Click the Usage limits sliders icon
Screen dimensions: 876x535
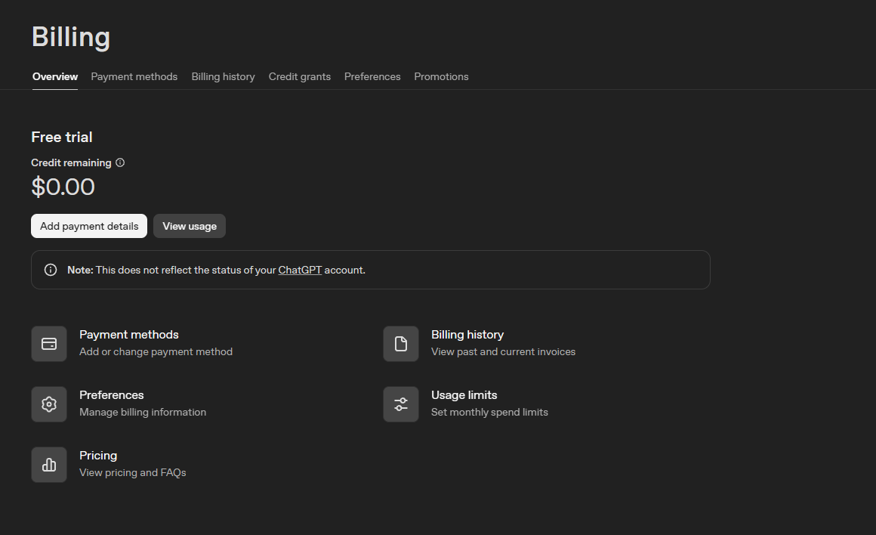pyautogui.click(x=401, y=404)
